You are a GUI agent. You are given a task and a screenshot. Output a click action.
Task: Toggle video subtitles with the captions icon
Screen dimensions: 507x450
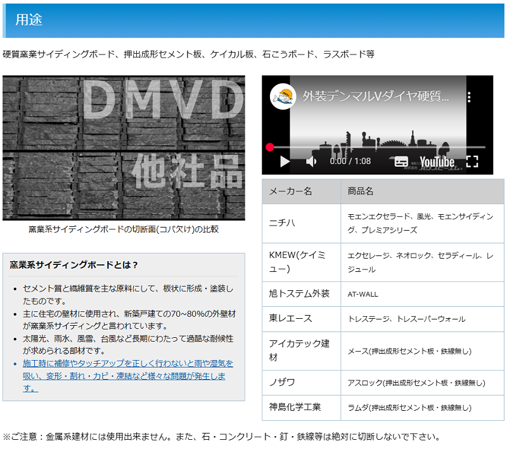click(401, 162)
